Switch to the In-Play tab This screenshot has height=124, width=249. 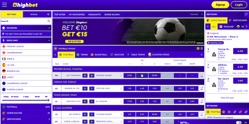pyautogui.click(x=34, y=14)
